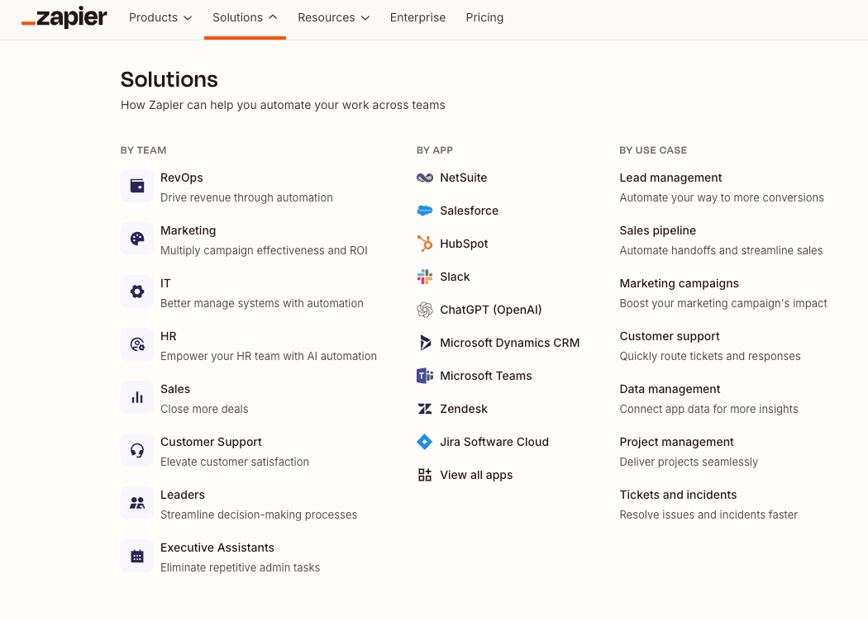This screenshot has height=621, width=868.
Task: Click the Zendesk icon
Action: [x=424, y=409]
